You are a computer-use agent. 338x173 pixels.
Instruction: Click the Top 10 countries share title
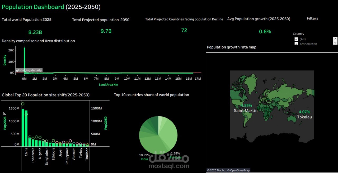point(152,95)
